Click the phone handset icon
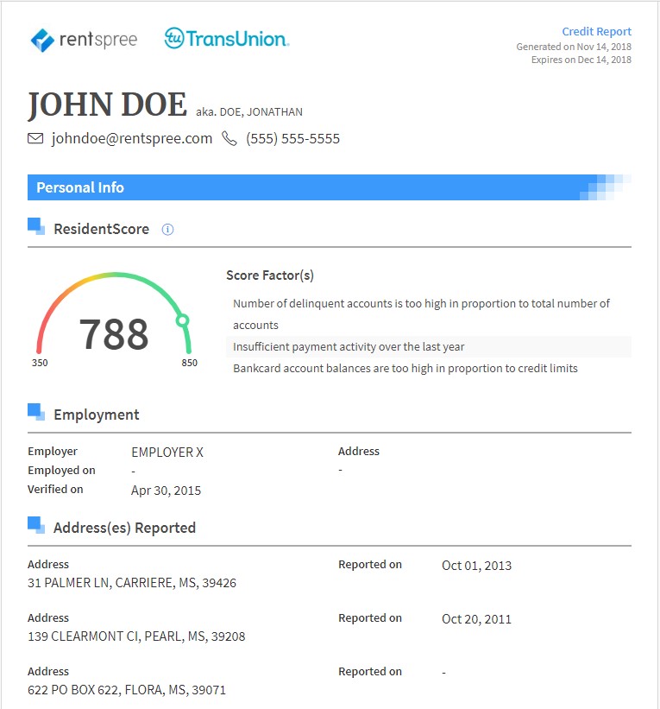This screenshot has height=709, width=660. coord(229,138)
